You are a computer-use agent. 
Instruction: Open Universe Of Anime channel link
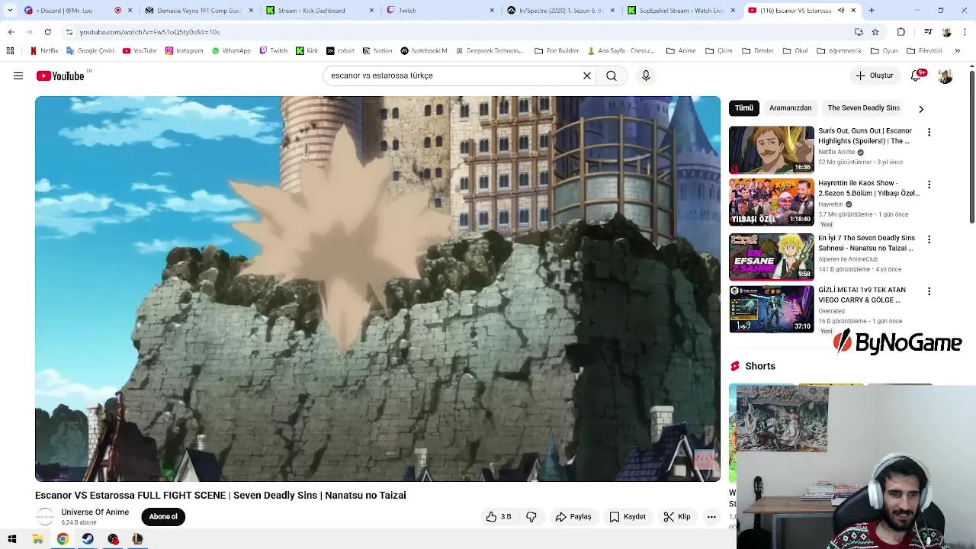[95, 512]
